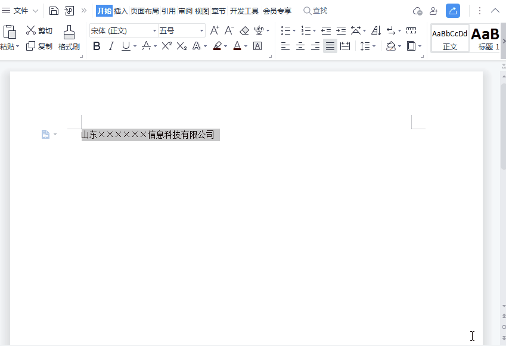Click the increase font size icon
Image resolution: width=506 pixels, height=346 pixels.
pyautogui.click(x=215, y=30)
